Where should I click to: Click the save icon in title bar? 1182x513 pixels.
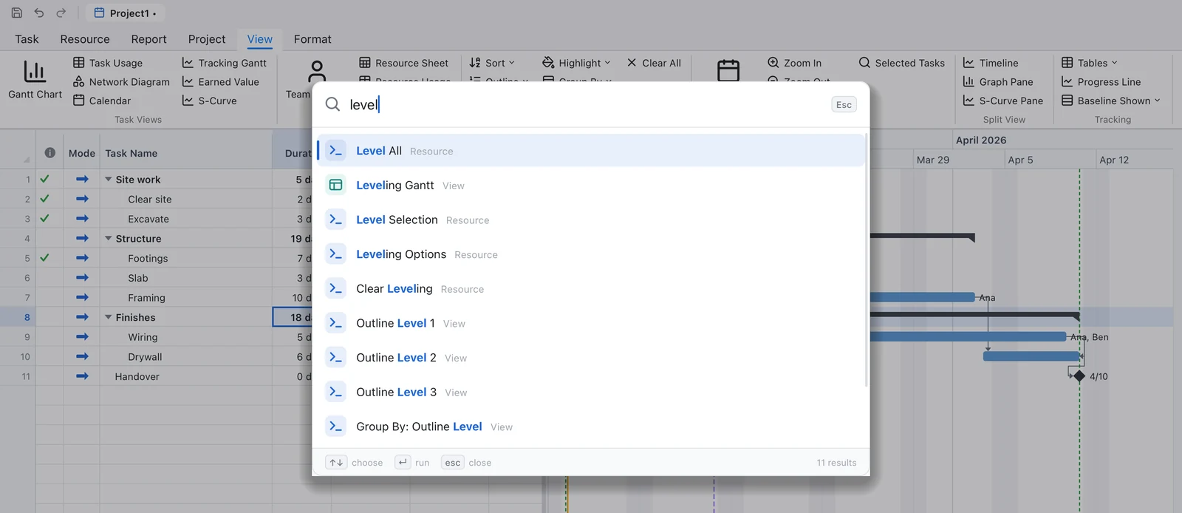(x=17, y=13)
